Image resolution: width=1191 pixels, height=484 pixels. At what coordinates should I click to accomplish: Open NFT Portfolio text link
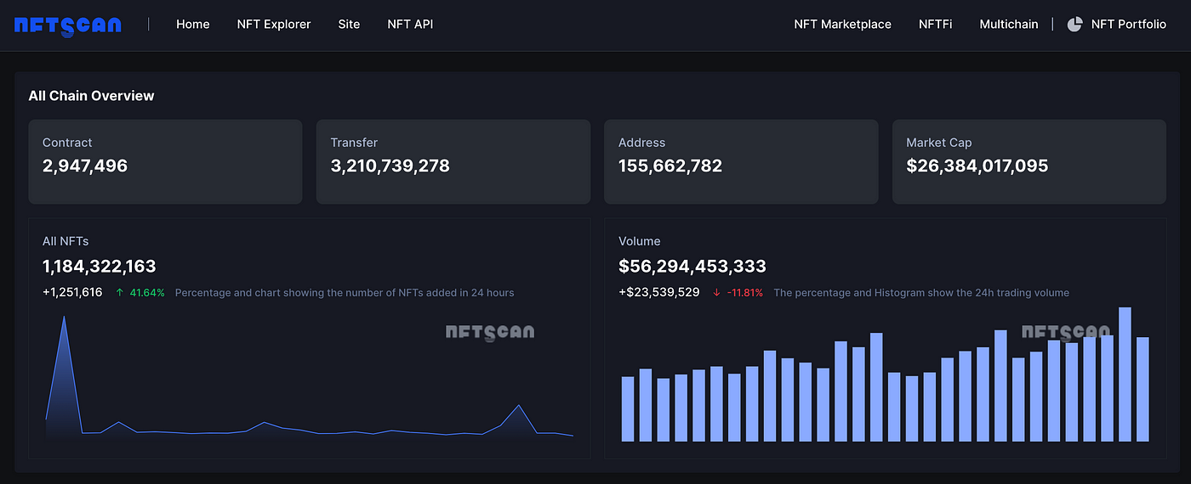[1128, 25]
